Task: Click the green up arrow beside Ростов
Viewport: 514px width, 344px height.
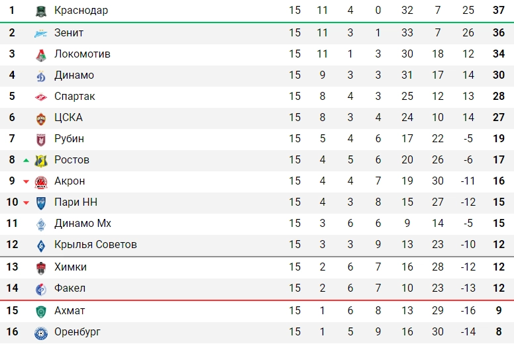Action: (x=26, y=160)
